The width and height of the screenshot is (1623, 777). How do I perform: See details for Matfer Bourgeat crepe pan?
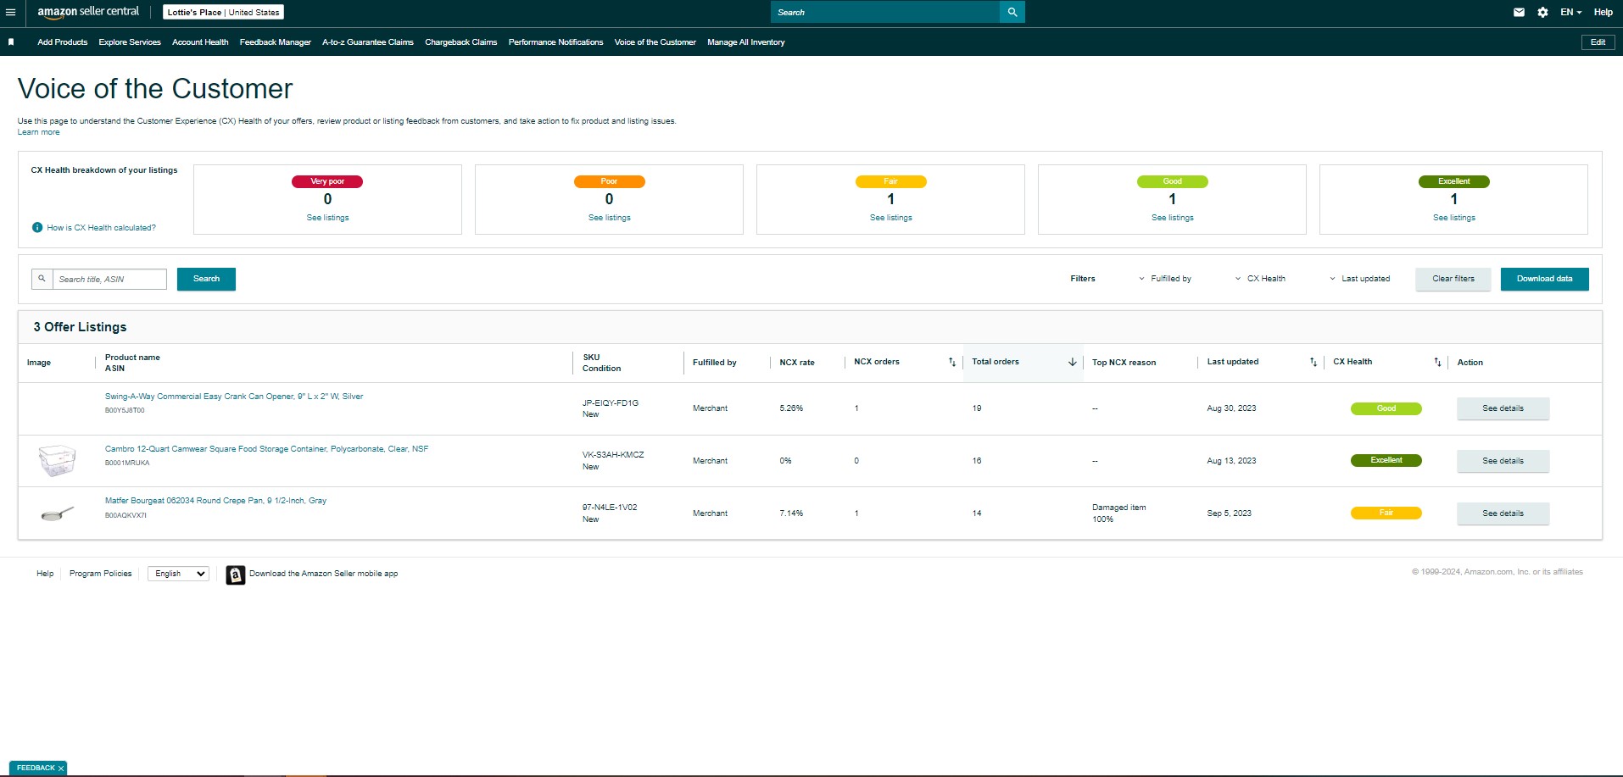(1503, 513)
